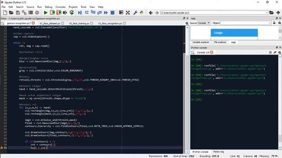Viewport: 282px width, 158px height.
Task: Start debugging with the debug file icon
Action: (80, 13)
